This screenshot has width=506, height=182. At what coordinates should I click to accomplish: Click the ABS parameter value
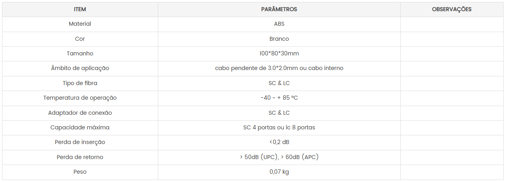coord(279,24)
